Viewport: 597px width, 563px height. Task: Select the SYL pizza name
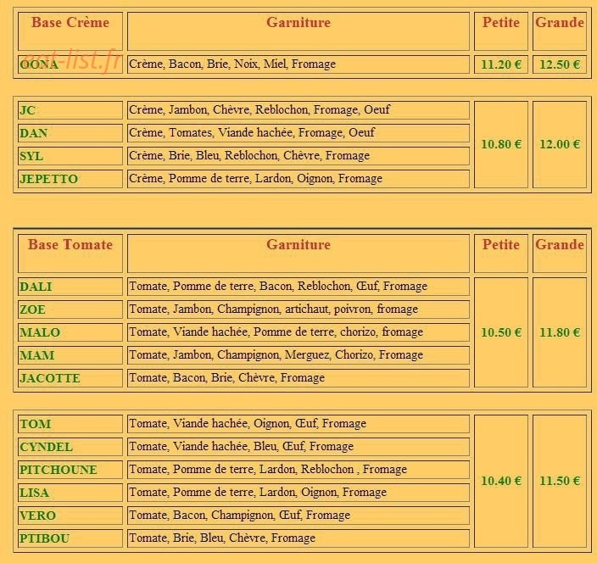(31, 156)
